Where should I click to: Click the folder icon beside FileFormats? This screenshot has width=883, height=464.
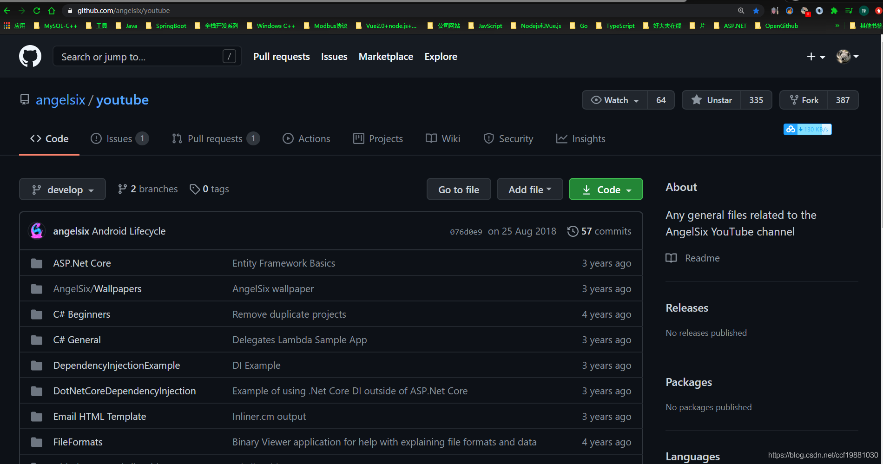(37, 442)
